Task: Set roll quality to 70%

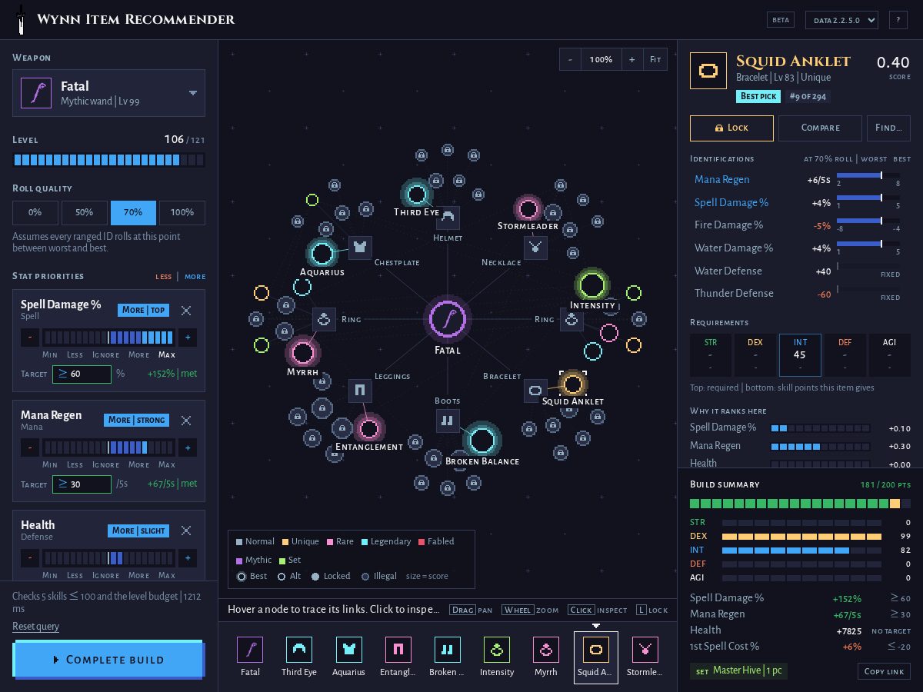Action: 133,213
